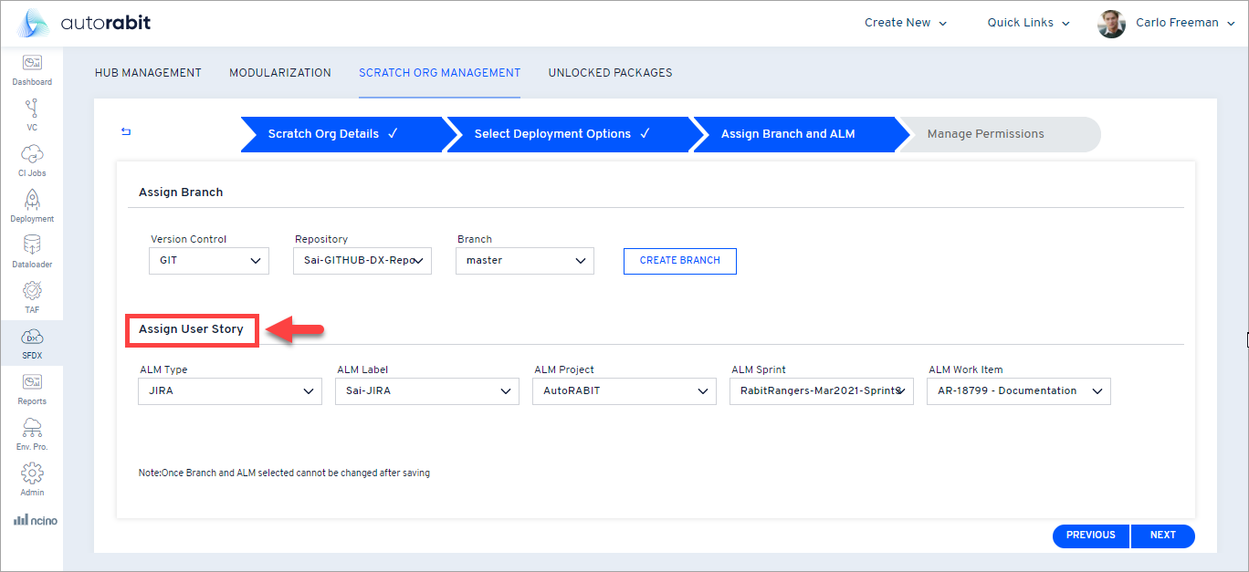
Task: Expand the ALM Type dropdown set to JIRA
Action: click(x=229, y=390)
